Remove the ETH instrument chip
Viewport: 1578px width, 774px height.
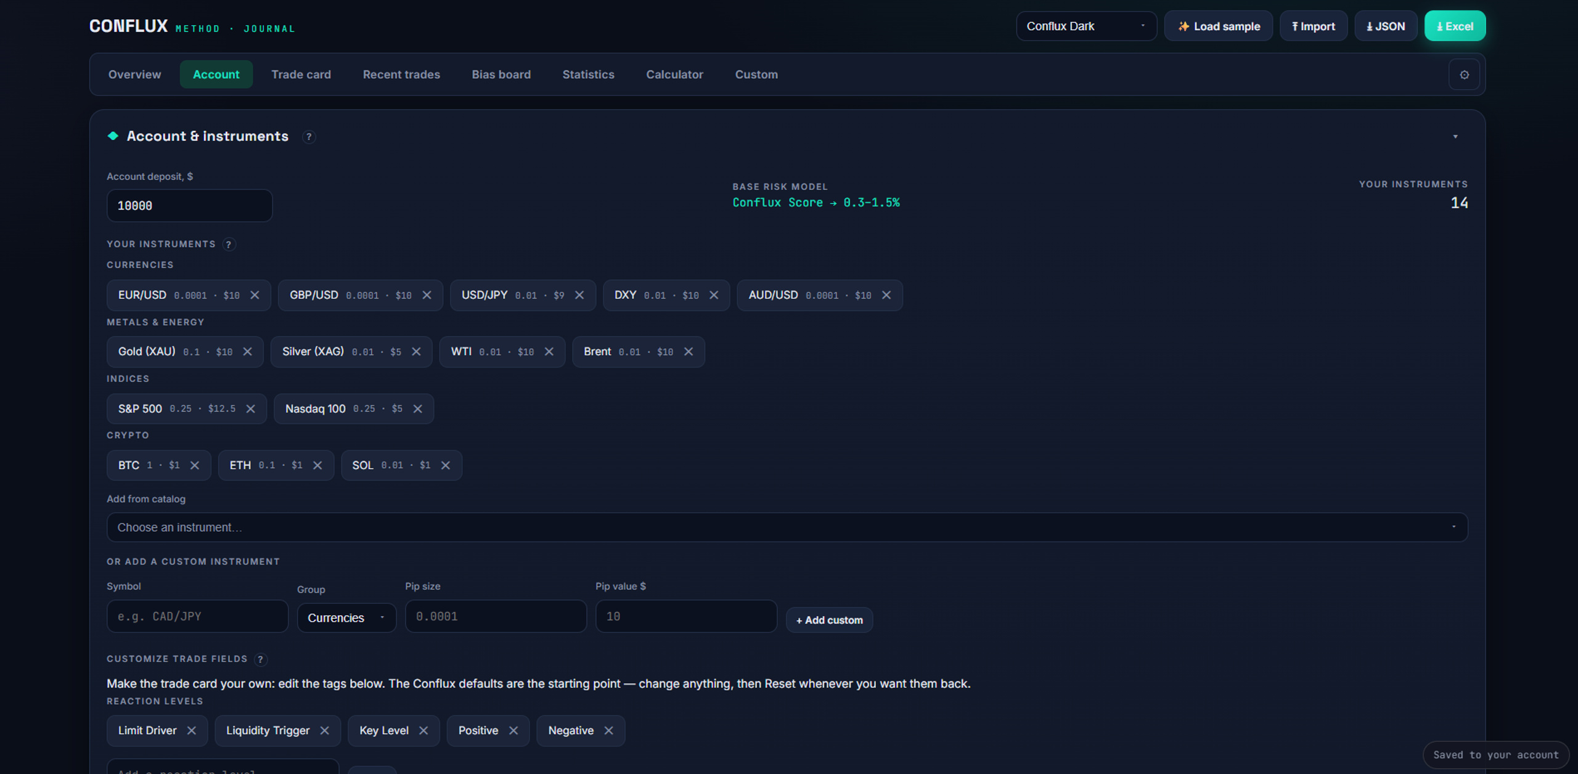coord(317,465)
